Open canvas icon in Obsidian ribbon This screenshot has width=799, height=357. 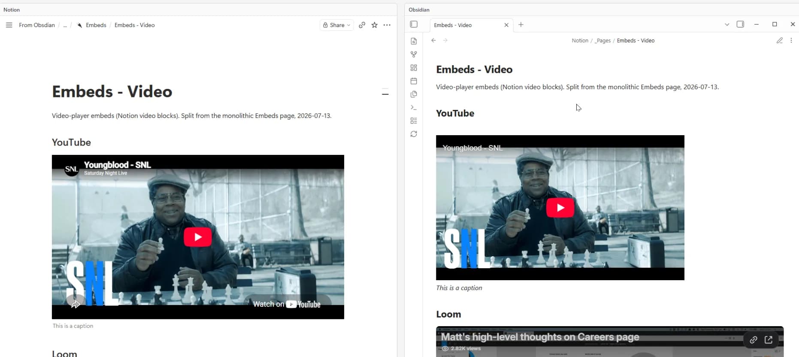pyautogui.click(x=414, y=68)
